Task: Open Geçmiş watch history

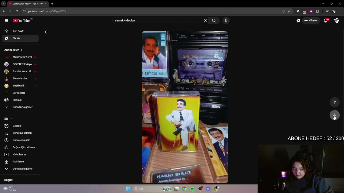Action: 20,126
